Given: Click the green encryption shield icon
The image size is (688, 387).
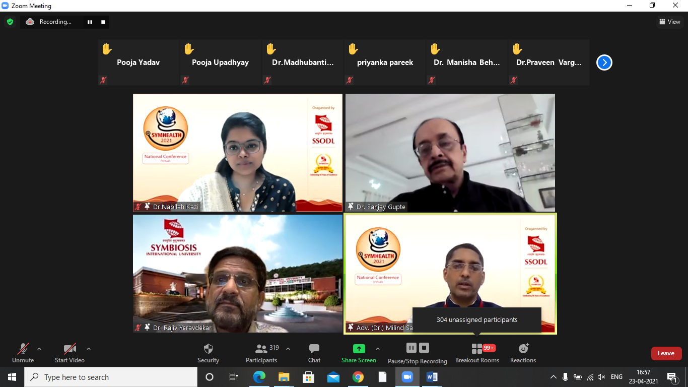Looking at the screenshot, I should coord(10,22).
